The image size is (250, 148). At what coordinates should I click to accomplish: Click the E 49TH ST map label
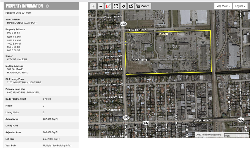tap(202, 121)
